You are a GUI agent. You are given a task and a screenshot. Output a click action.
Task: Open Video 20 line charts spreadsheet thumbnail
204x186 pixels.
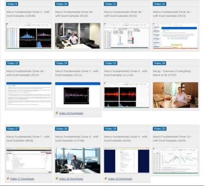click(x=175, y=161)
